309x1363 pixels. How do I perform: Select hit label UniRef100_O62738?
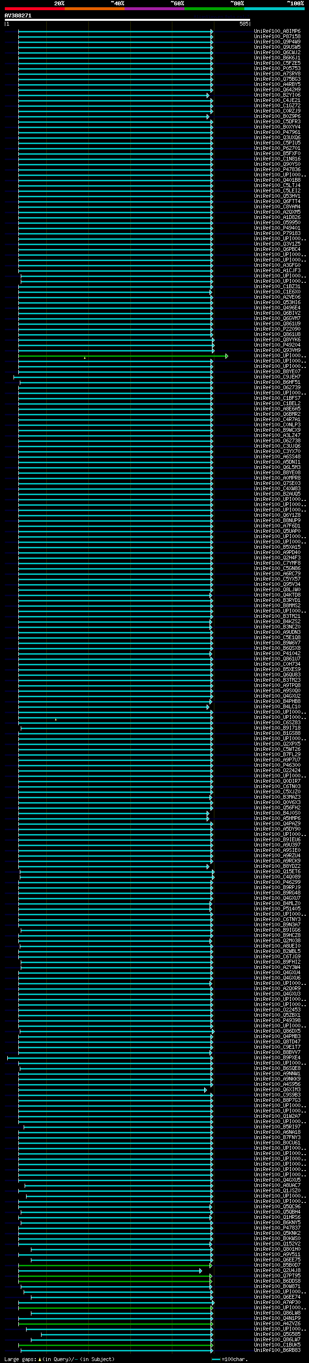[277, 441]
